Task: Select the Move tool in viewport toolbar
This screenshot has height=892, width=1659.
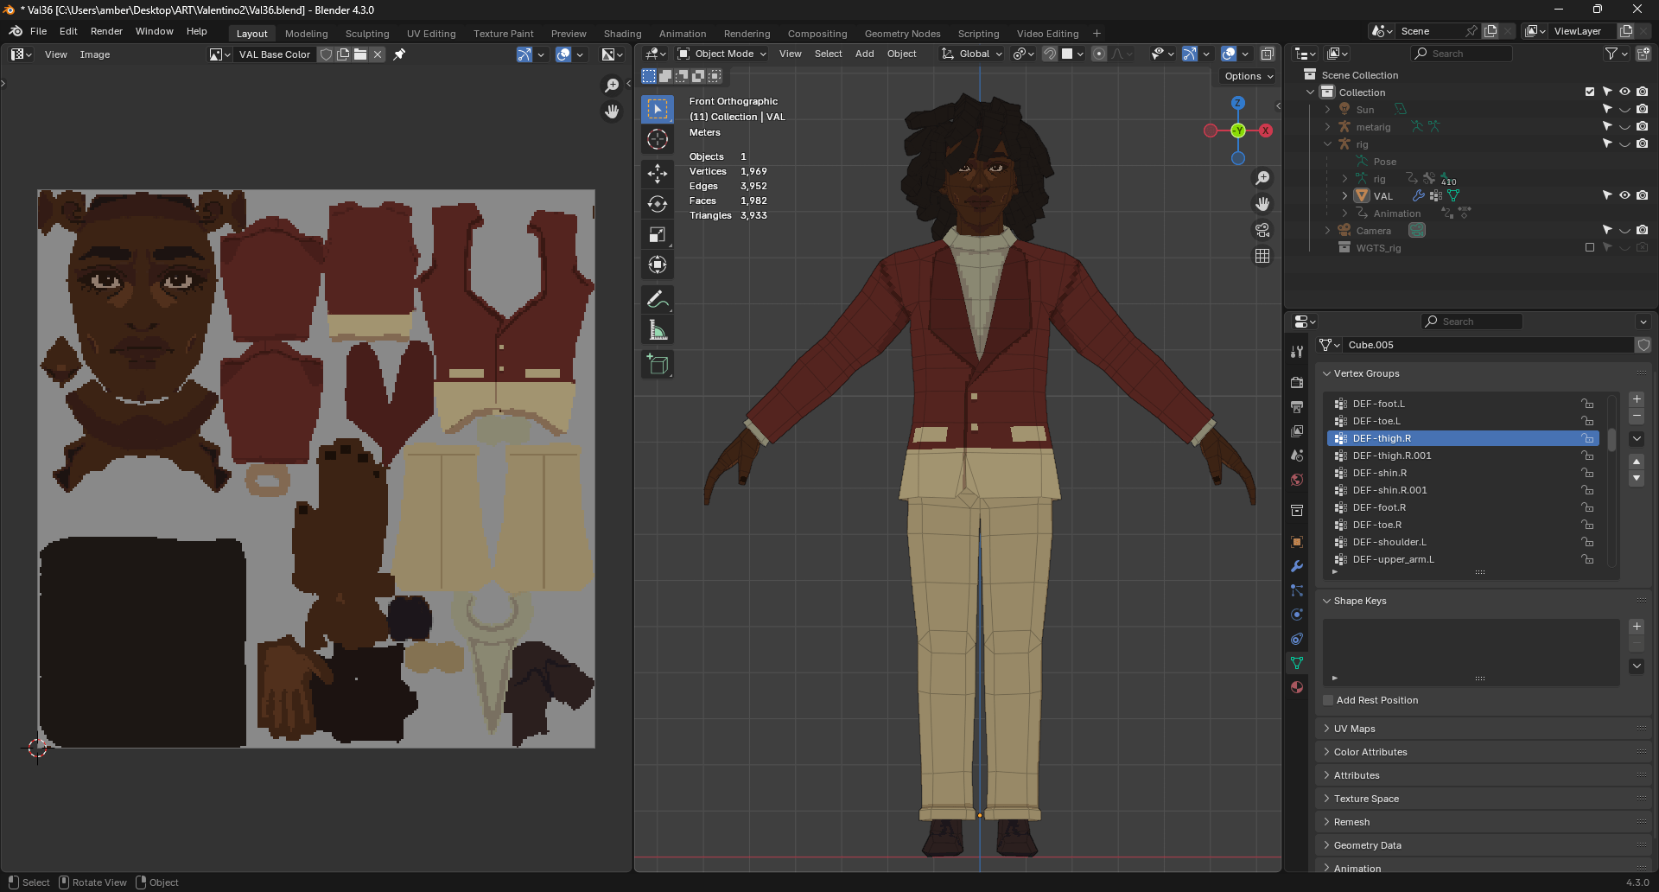Action: click(x=658, y=174)
